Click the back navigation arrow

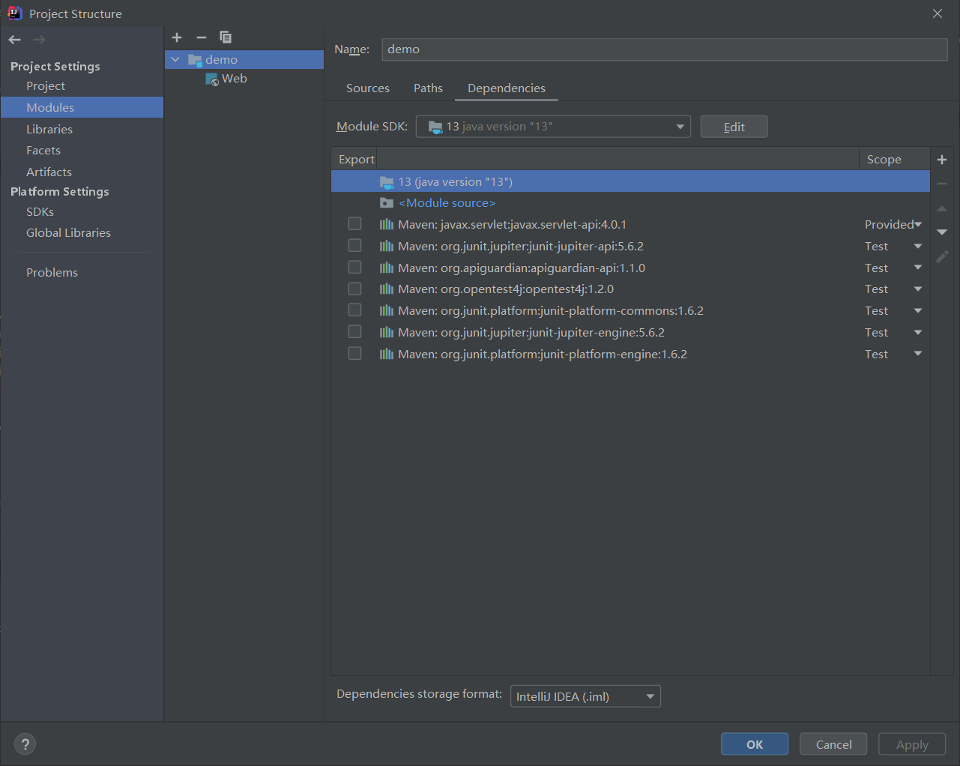[15, 40]
